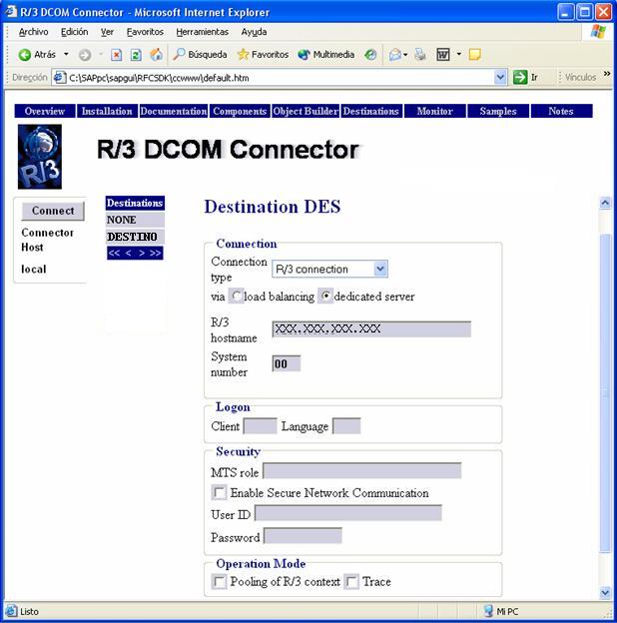Click the R/3 hostname field
Viewport: 617px width, 623px height.
coord(371,329)
